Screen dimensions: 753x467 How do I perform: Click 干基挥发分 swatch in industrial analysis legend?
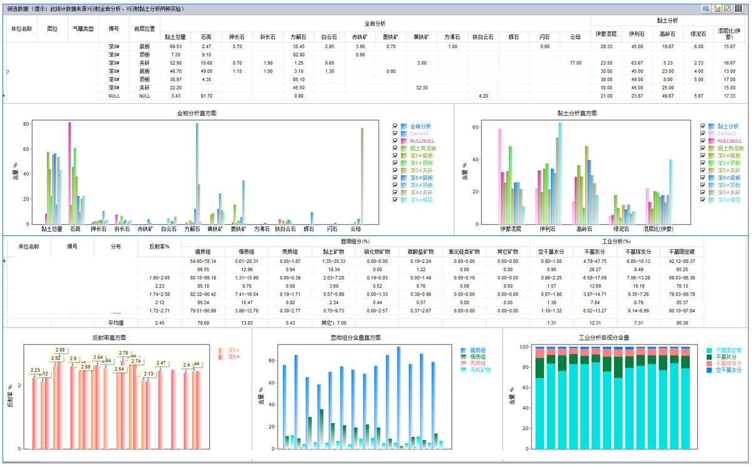point(710,364)
